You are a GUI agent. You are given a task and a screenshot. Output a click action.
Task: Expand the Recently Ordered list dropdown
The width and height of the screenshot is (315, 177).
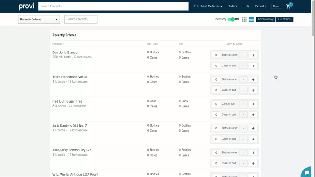coord(39,19)
